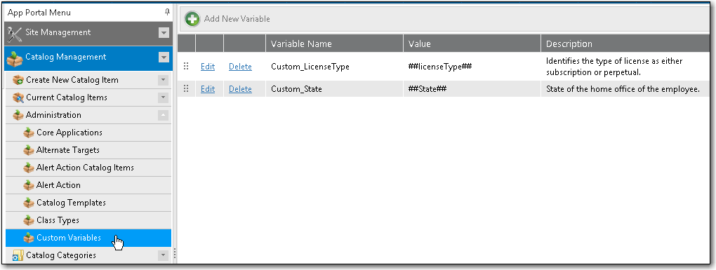
Task: Expand Create New Catalog Item dropdown arrow
Action: click(x=163, y=80)
